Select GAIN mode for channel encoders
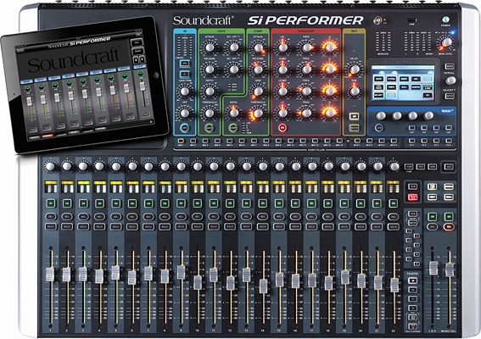The image size is (481, 339). 409,167
